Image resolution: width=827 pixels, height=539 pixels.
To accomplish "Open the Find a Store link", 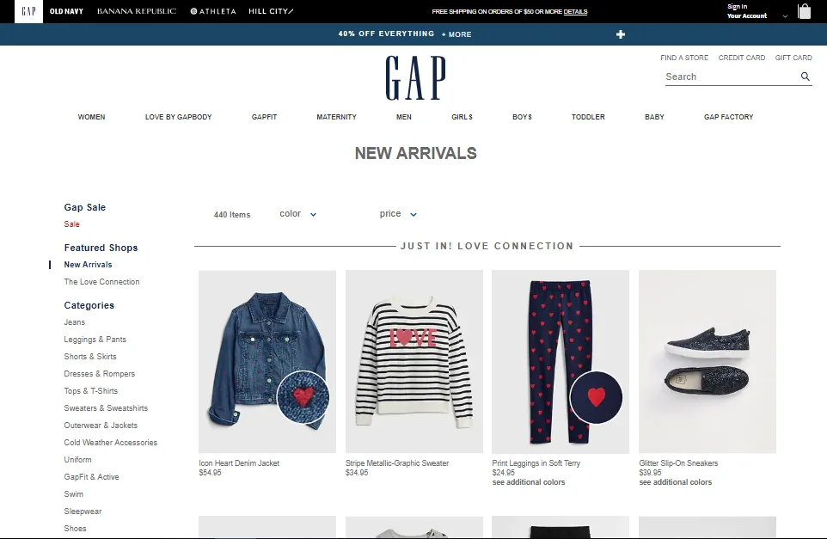I will 684,58.
